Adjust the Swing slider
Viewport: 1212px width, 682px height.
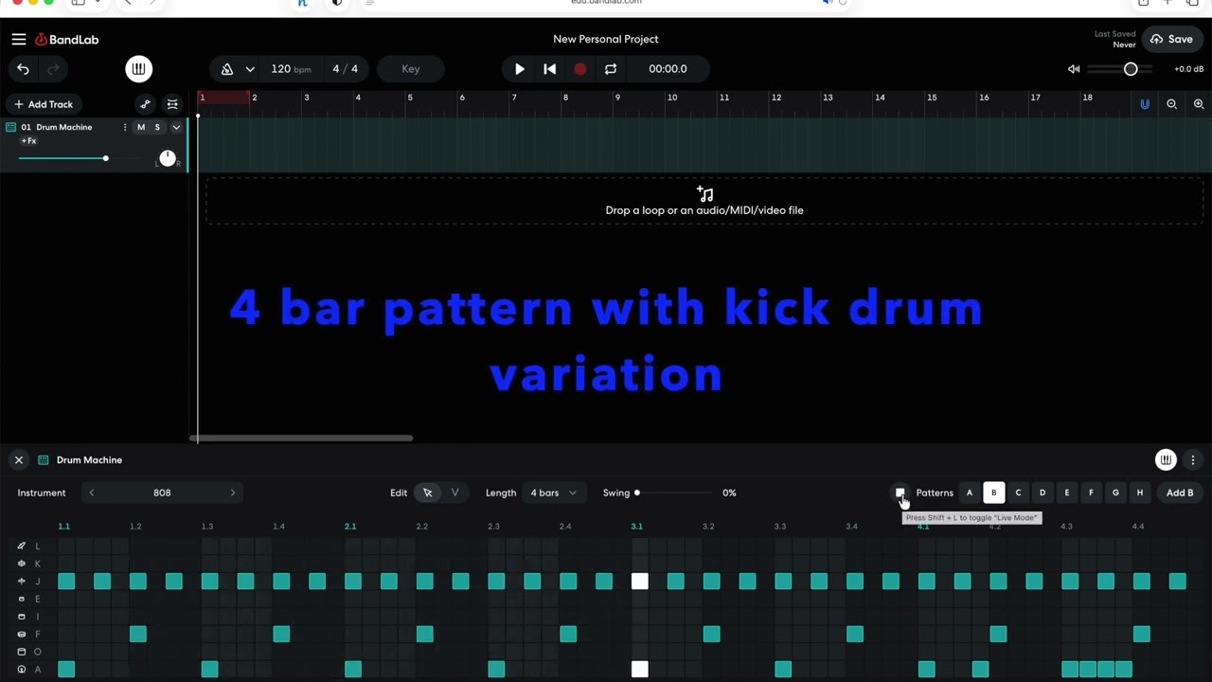[x=673, y=493]
